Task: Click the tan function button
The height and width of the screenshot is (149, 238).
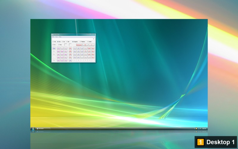Action: pyautogui.click(x=58, y=60)
